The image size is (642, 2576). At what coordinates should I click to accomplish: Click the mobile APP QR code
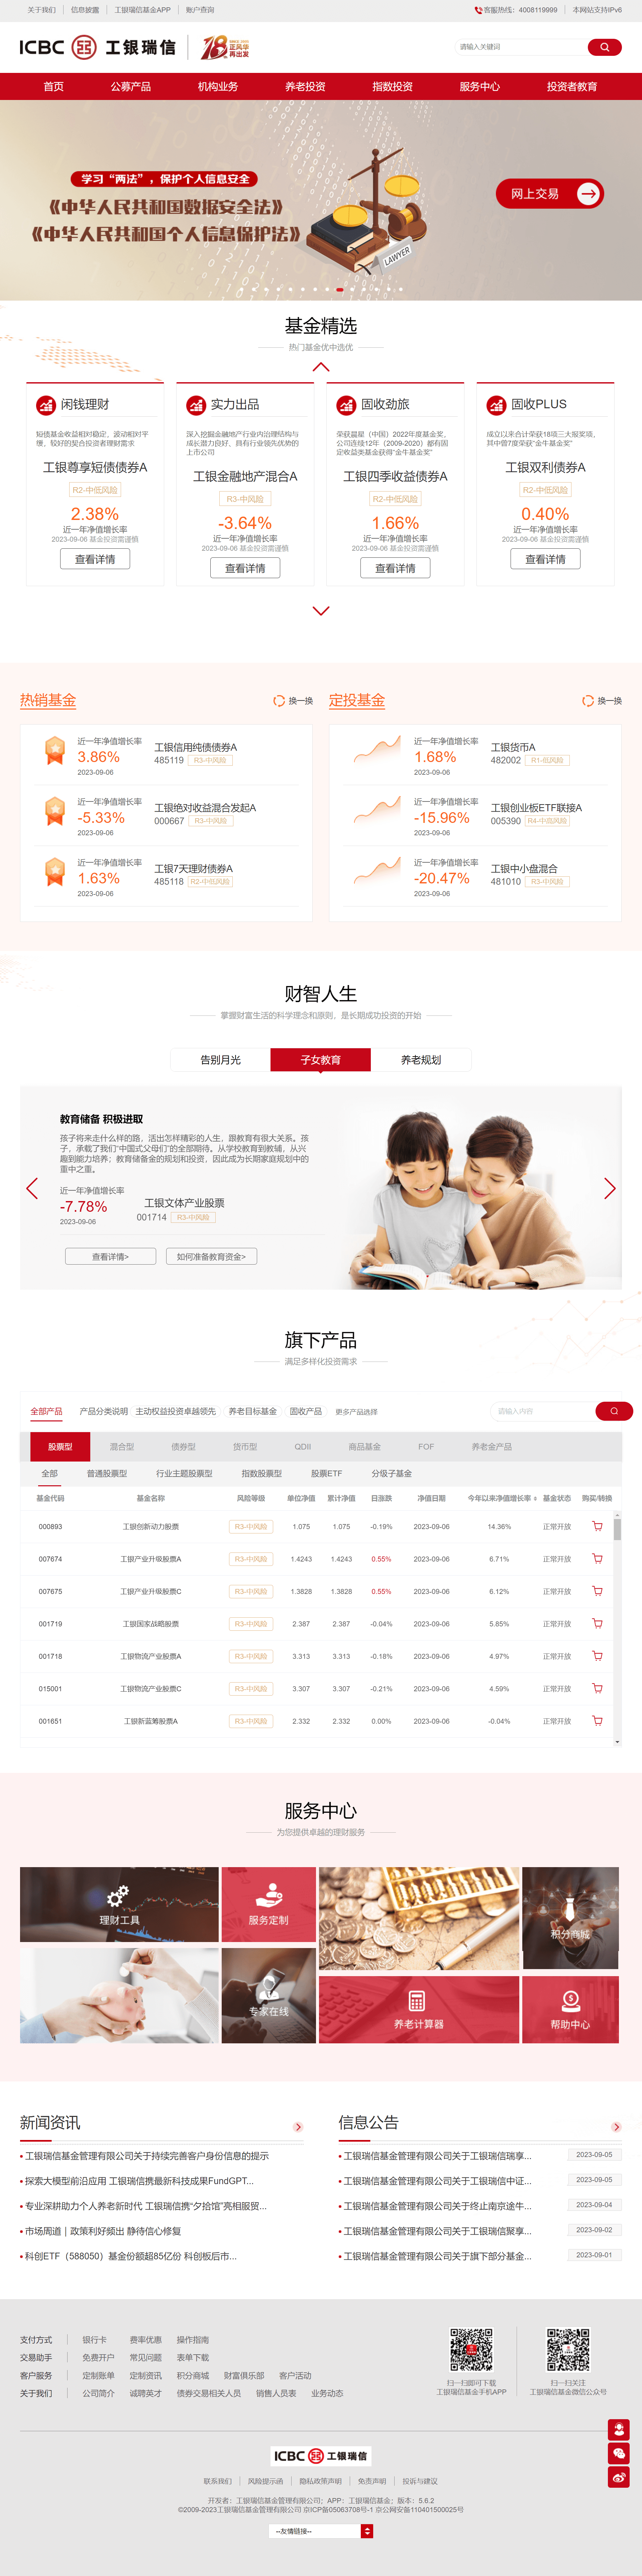coord(471,2350)
